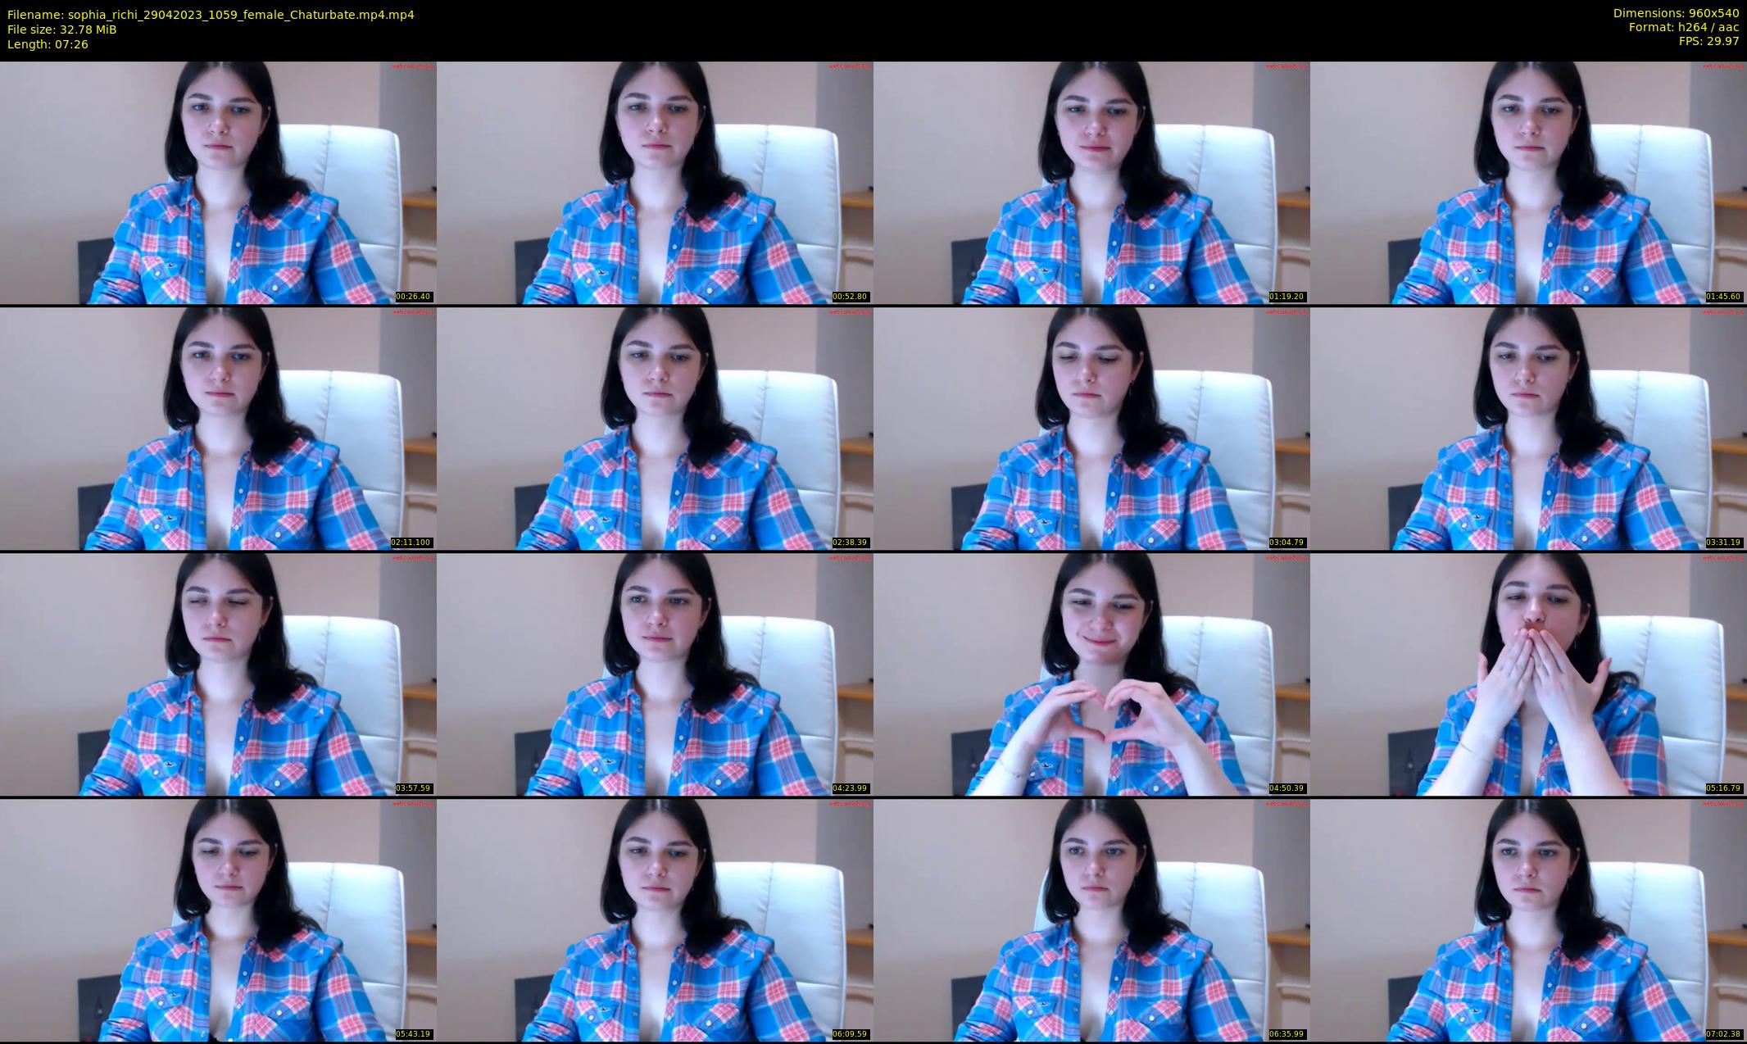The image size is (1747, 1044).
Task: Select thumbnail at 03:31.19
Action: 1528,429
